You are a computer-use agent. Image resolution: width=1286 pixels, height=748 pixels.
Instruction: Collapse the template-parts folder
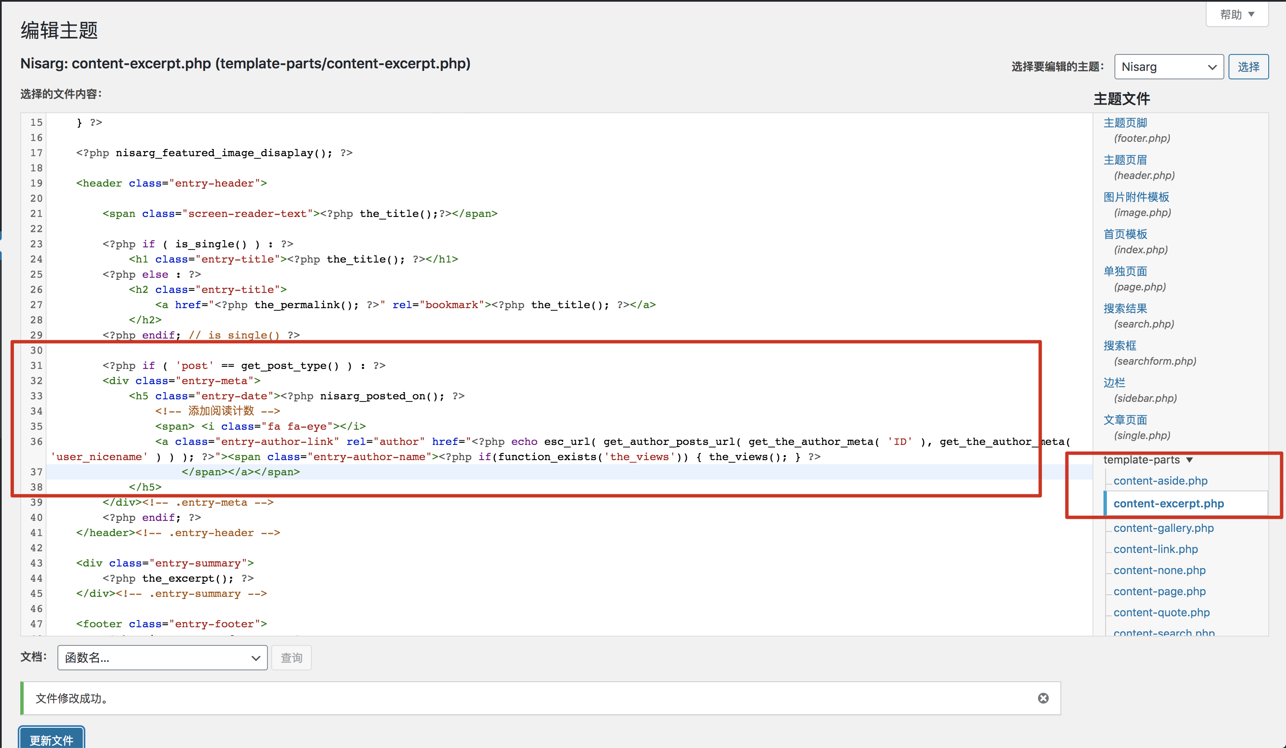click(1148, 460)
